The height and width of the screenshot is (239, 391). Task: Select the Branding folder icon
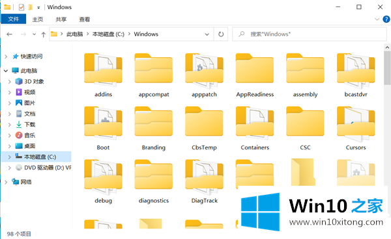pos(154,121)
